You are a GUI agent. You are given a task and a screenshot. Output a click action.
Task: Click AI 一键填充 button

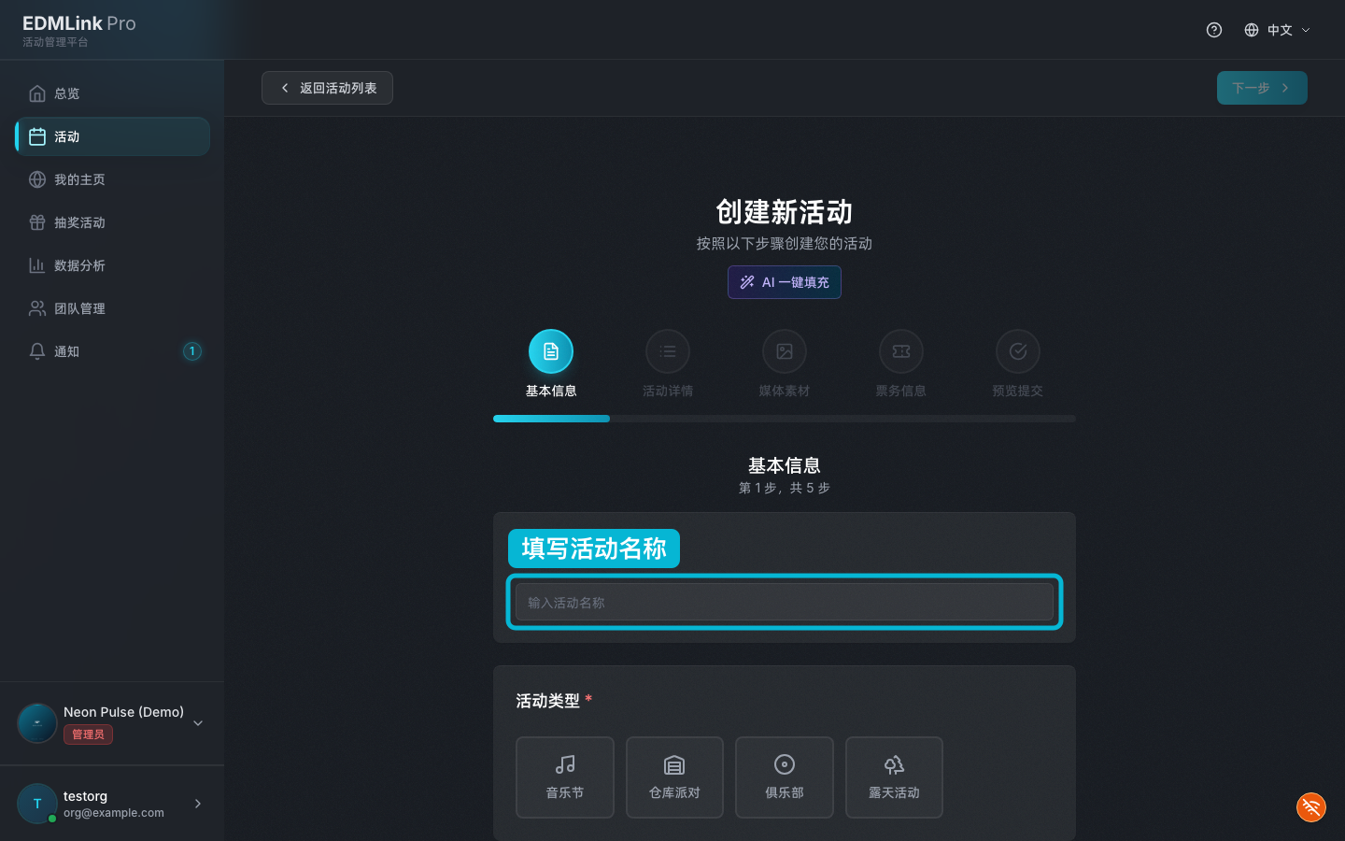785,282
